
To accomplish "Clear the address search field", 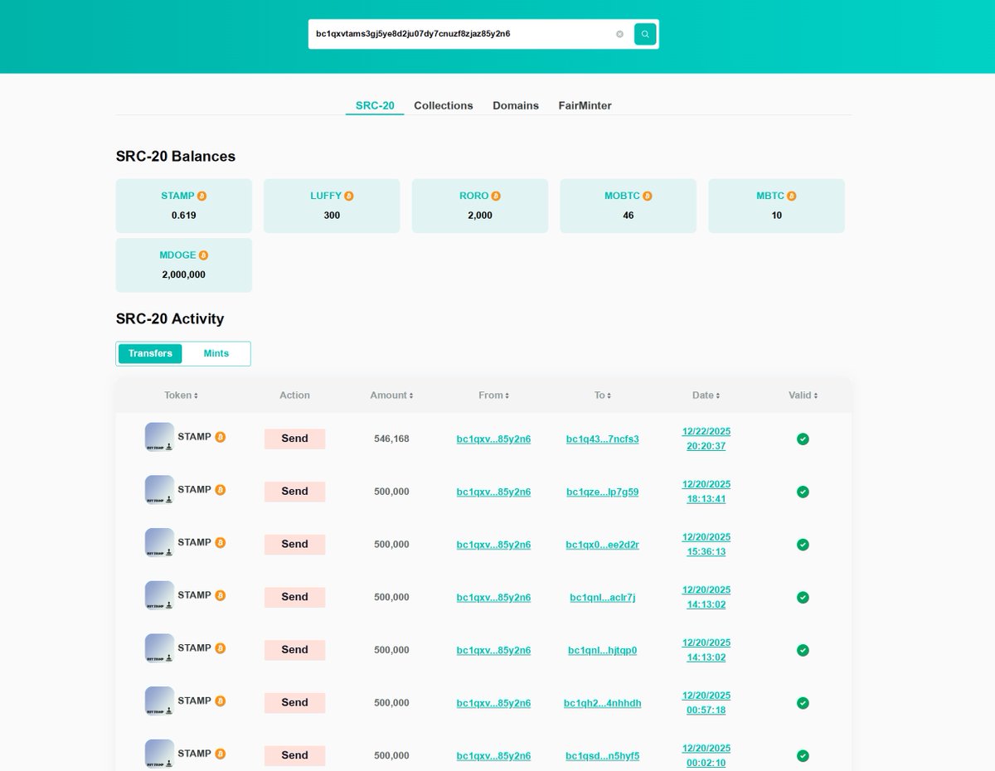I will point(619,34).
